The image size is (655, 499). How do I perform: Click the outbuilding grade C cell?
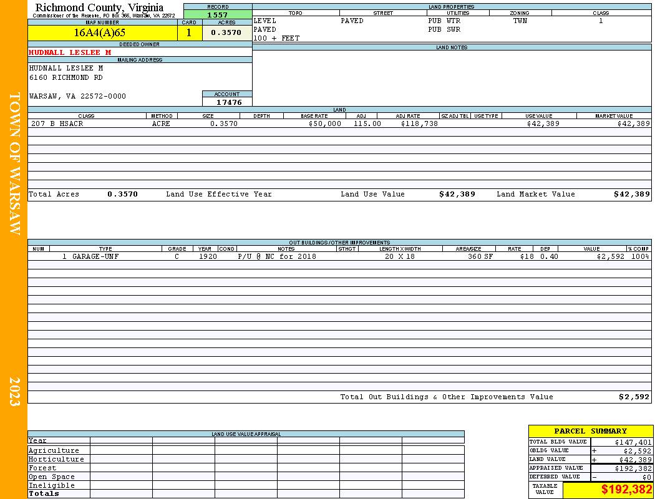tap(177, 256)
